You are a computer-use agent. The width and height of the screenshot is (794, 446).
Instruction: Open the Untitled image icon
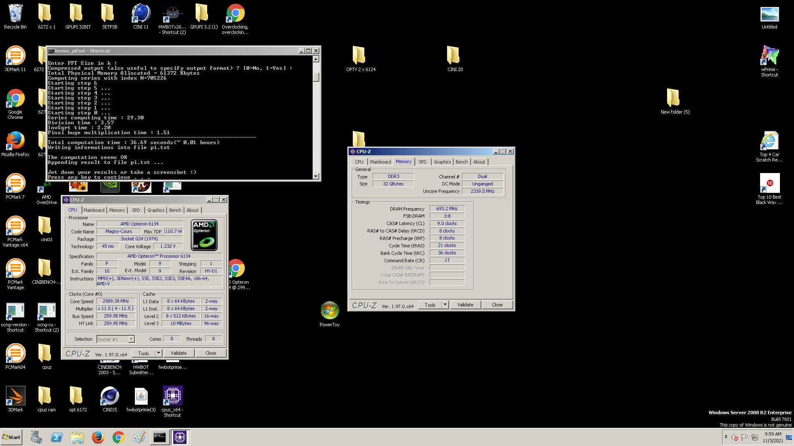tap(770, 17)
